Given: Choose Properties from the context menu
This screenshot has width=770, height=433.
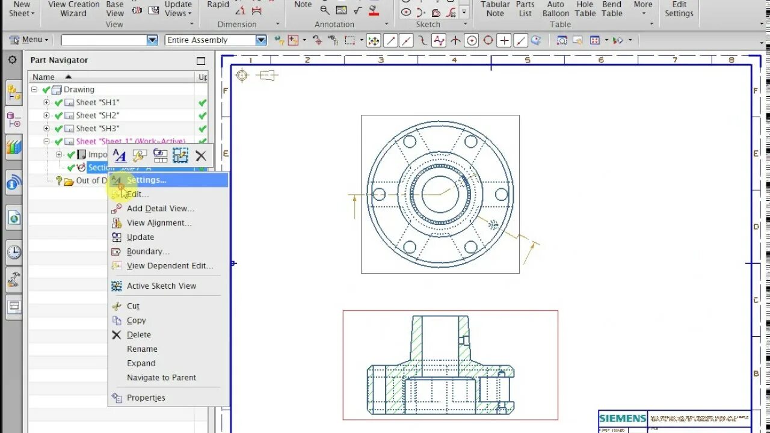Looking at the screenshot, I should [x=146, y=398].
